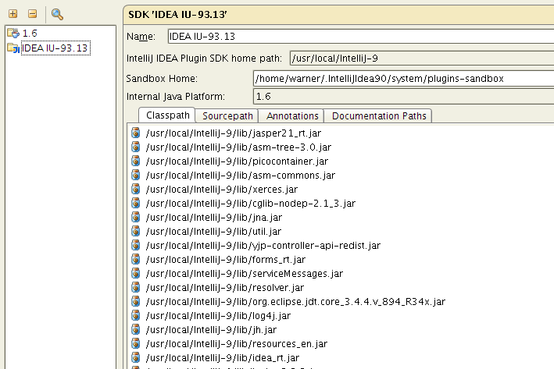The width and height of the screenshot is (554, 369).
Task: Open the Annotations tab
Action: pyautogui.click(x=292, y=115)
